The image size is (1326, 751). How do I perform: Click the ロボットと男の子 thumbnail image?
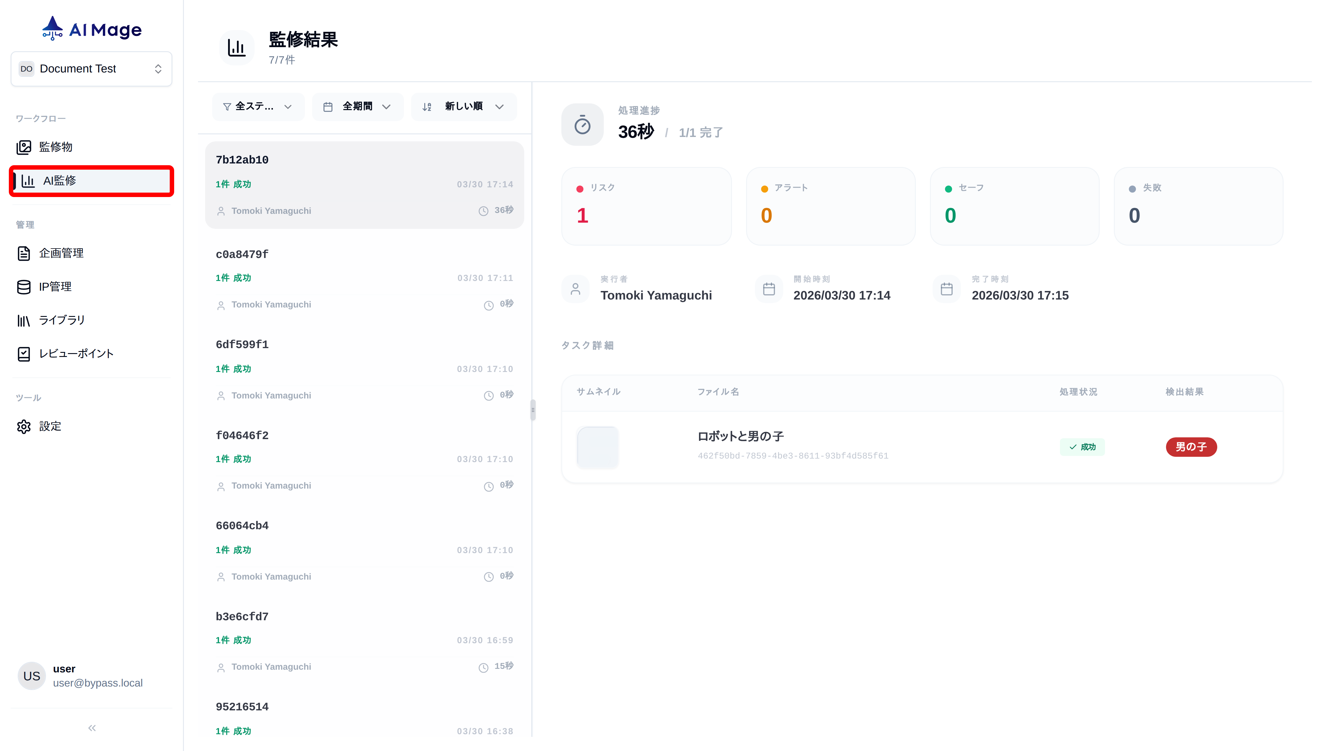pyautogui.click(x=598, y=447)
